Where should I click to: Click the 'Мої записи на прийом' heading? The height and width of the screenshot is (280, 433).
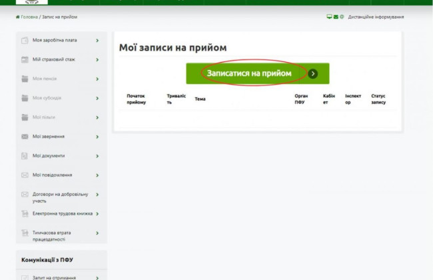pyautogui.click(x=173, y=47)
